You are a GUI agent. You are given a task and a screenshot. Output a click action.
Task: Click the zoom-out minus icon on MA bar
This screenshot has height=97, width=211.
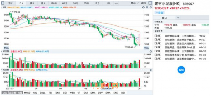pos(147,7)
